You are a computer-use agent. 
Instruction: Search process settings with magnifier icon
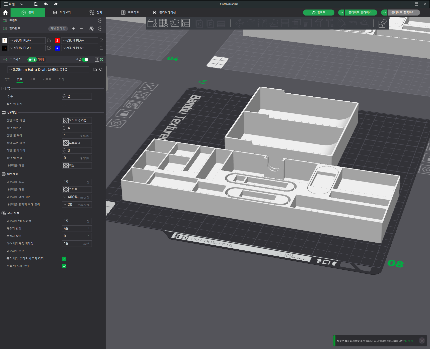(101, 70)
